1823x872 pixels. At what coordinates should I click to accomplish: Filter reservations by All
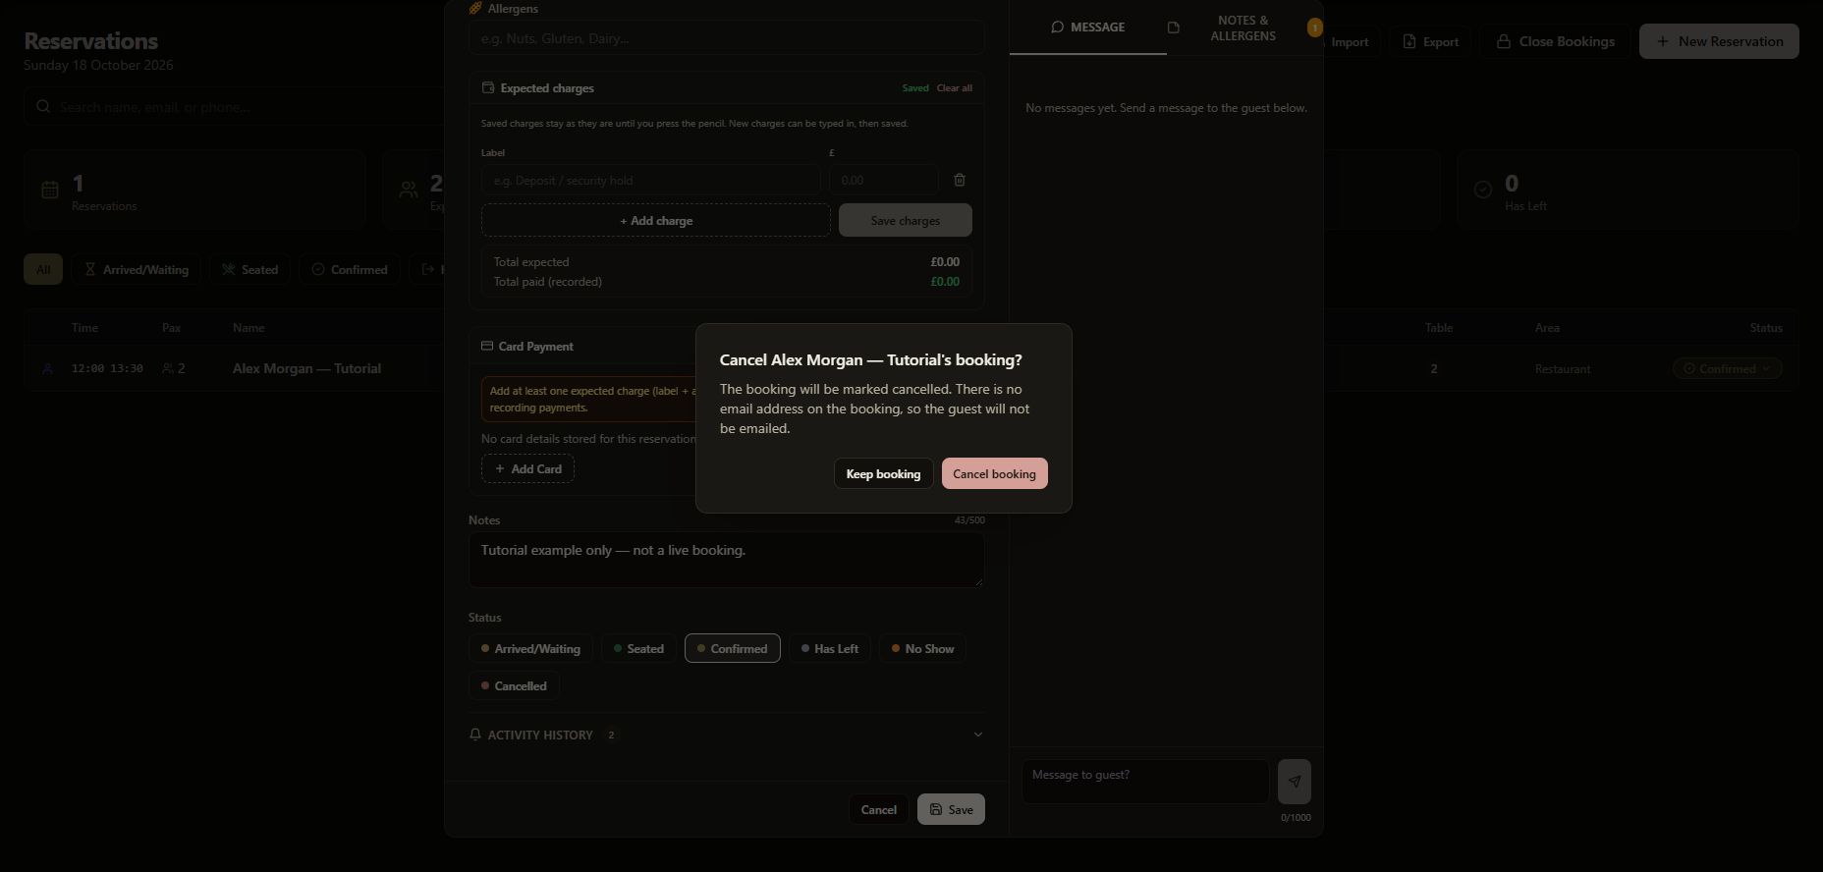click(43, 269)
